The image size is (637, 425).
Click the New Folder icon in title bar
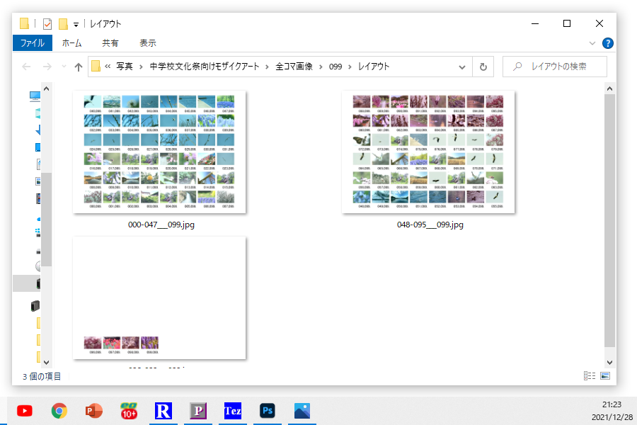(64, 24)
